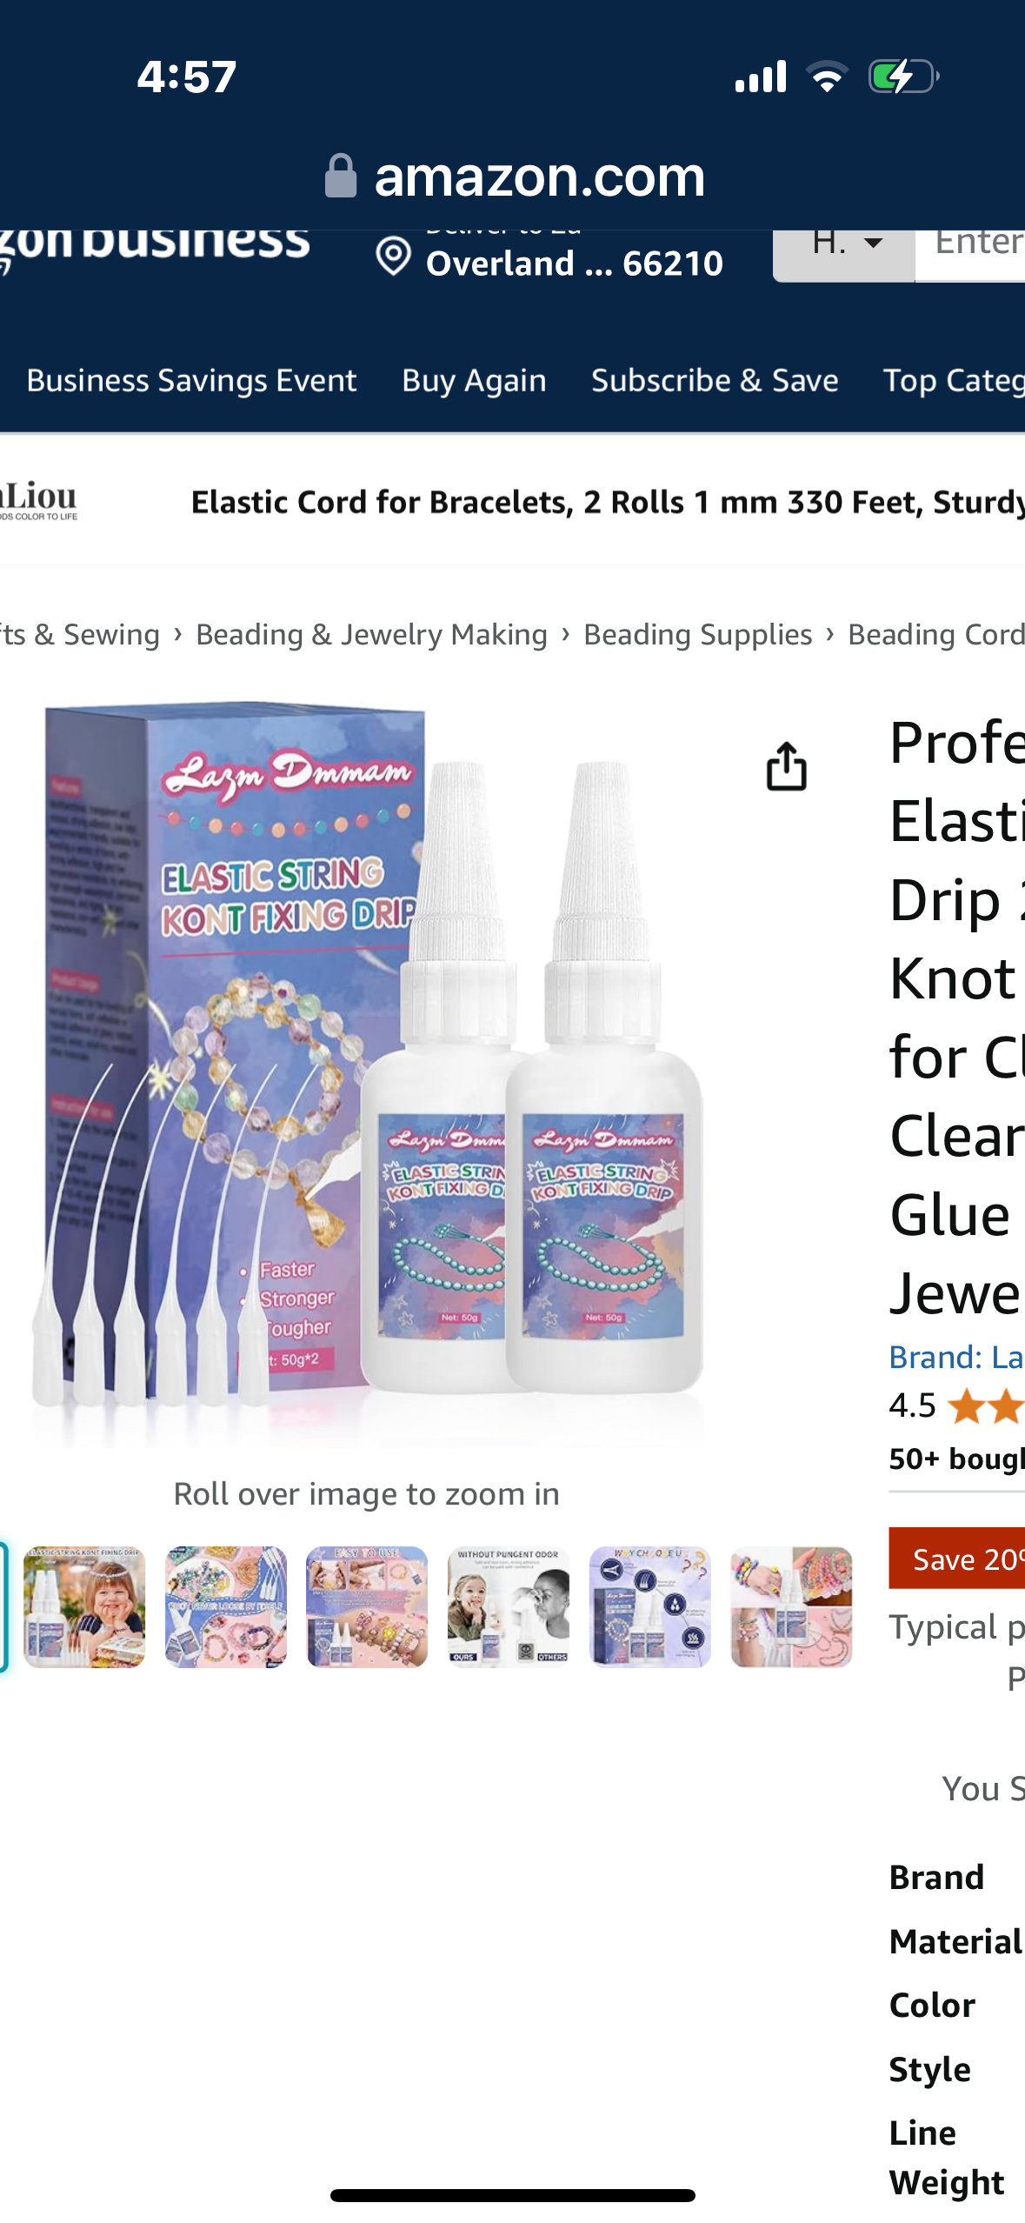Click the Brand link under product title
1025x2223 pixels.
point(955,1357)
